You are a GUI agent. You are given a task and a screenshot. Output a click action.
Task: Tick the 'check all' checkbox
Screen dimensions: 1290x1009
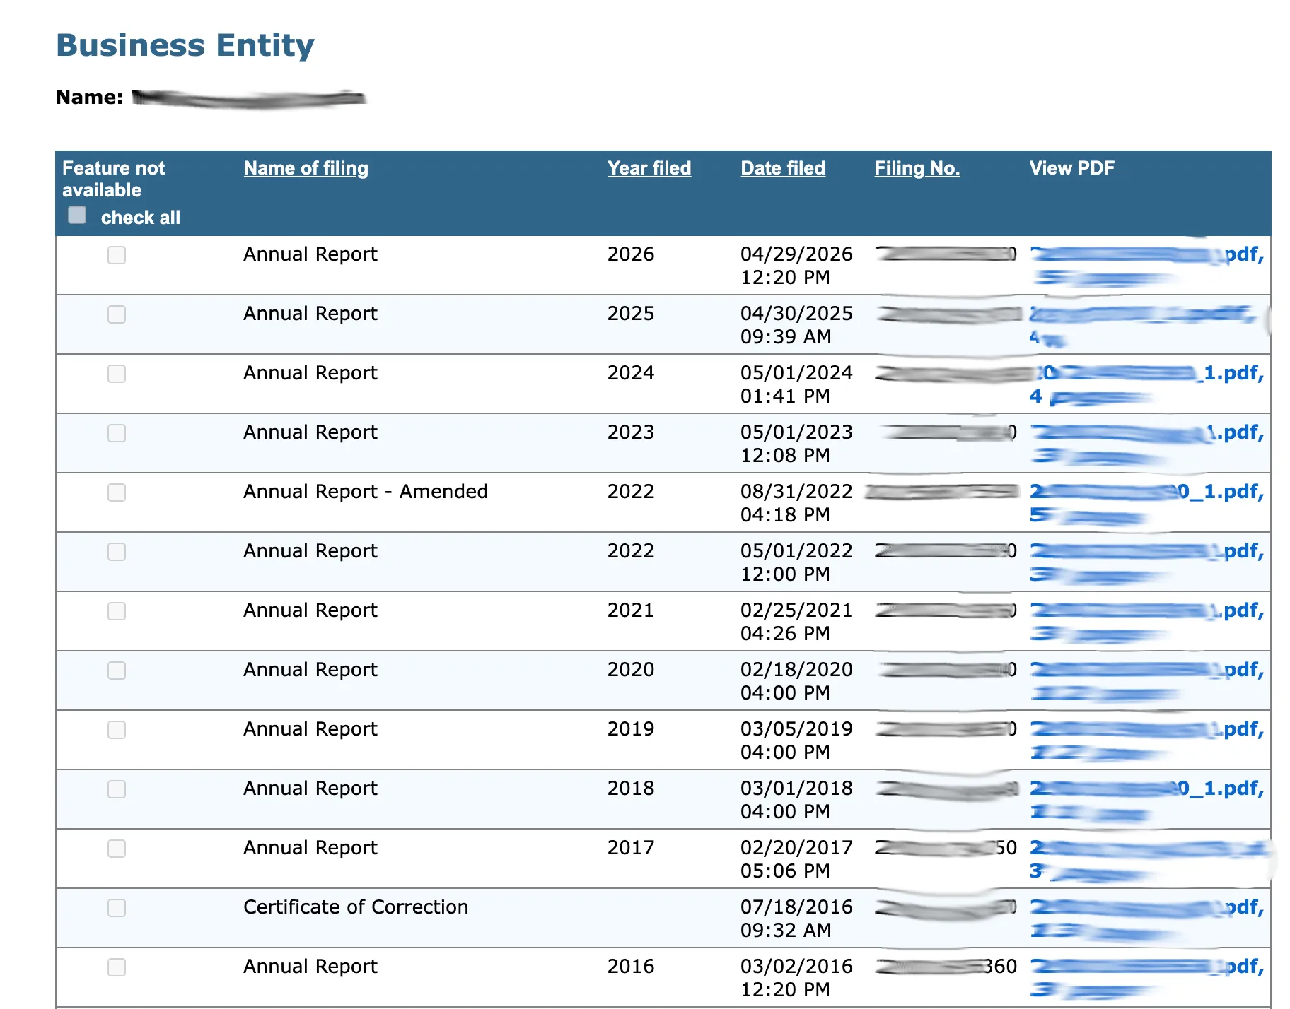[x=77, y=215]
